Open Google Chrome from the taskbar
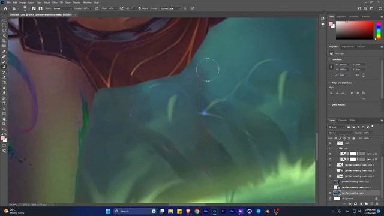Viewport: 384px width, 216px height. click(x=197, y=211)
